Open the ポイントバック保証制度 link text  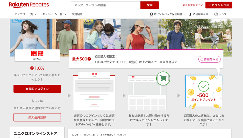tap(168, 14)
